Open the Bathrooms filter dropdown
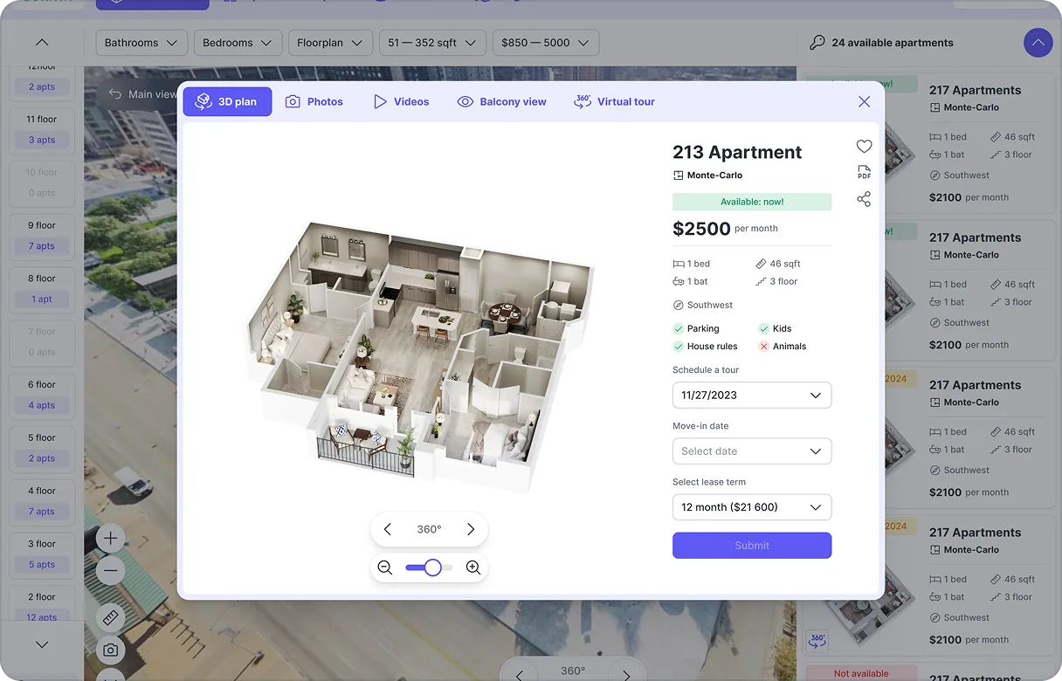The width and height of the screenshot is (1062, 681). coord(141,43)
